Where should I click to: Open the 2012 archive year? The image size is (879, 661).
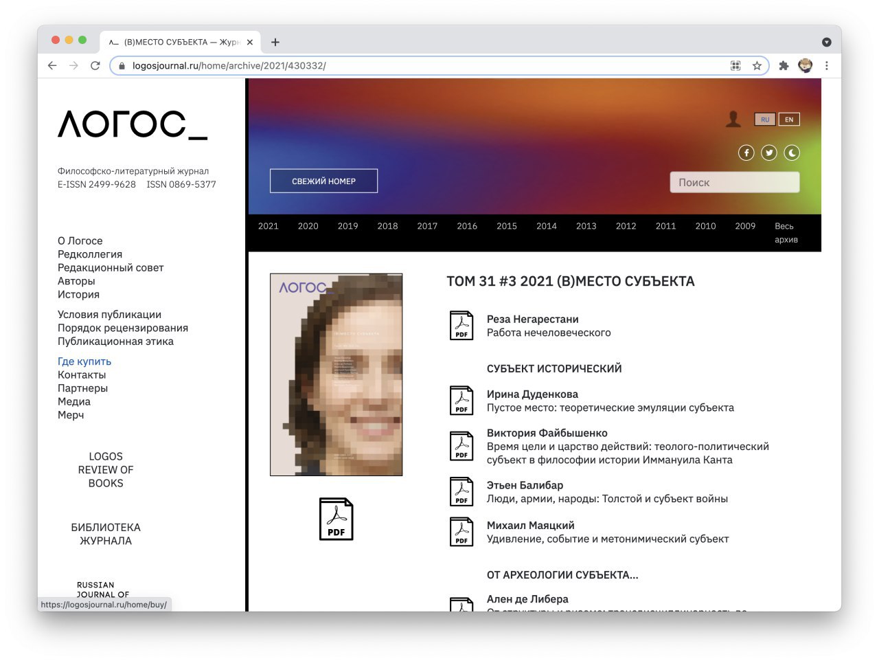626,226
